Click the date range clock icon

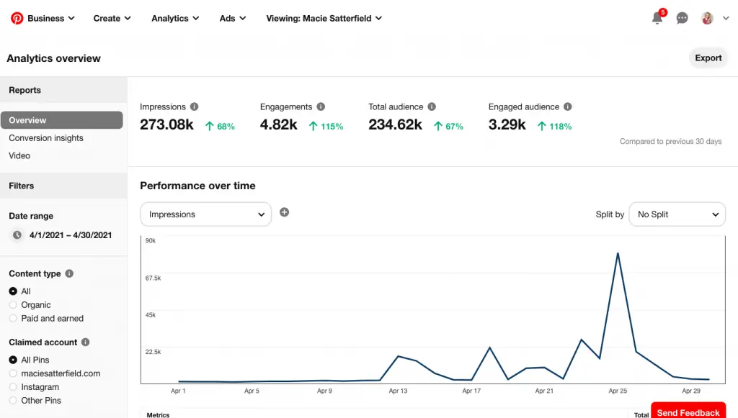coord(17,235)
